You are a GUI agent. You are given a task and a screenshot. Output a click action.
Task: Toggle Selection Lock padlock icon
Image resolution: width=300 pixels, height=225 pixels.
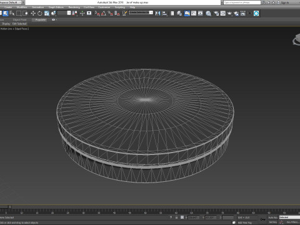coord(176,217)
